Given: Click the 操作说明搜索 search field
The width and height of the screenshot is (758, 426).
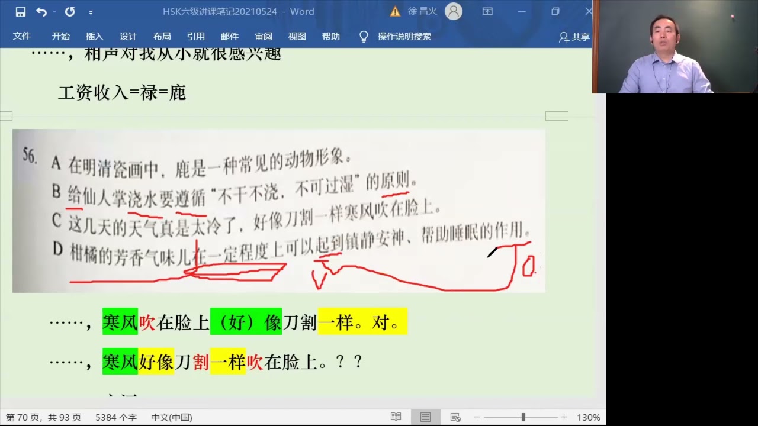Looking at the screenshot, I should tap(404, 36).
